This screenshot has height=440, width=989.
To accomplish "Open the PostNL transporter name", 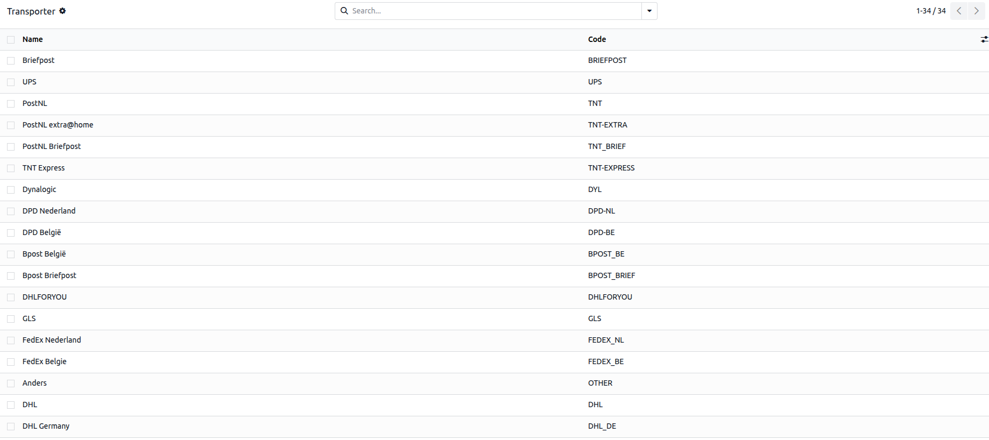I will click(x=35, y=103).
